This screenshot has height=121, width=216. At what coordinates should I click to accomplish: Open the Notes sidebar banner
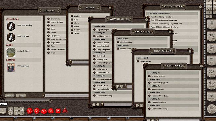[x=212, y=85]
